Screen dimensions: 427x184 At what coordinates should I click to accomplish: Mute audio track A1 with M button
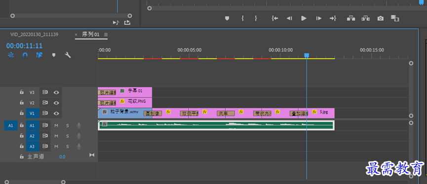coord(56,126)
